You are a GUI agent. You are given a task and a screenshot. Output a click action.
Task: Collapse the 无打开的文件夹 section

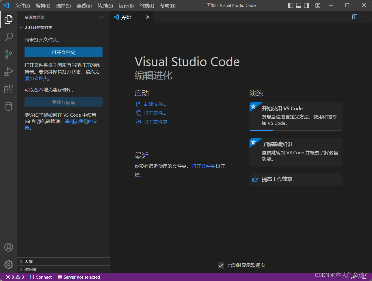tap(64, 27)
